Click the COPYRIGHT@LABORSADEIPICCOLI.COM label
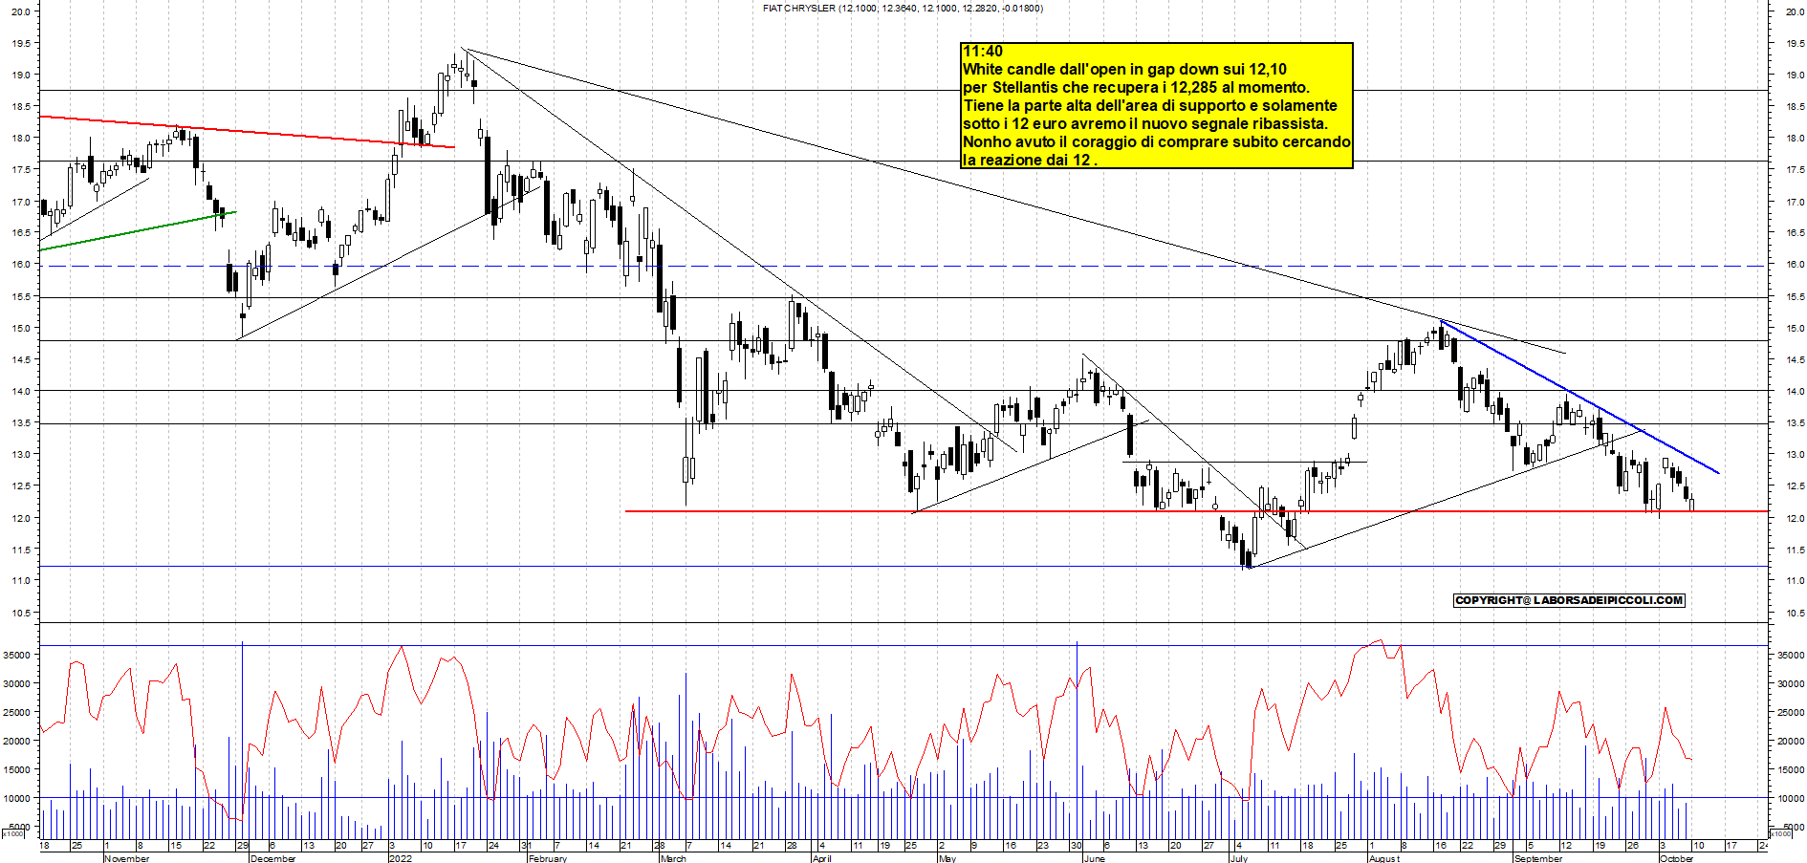This screenshot has width=1807, height=863. [1569, 600]
